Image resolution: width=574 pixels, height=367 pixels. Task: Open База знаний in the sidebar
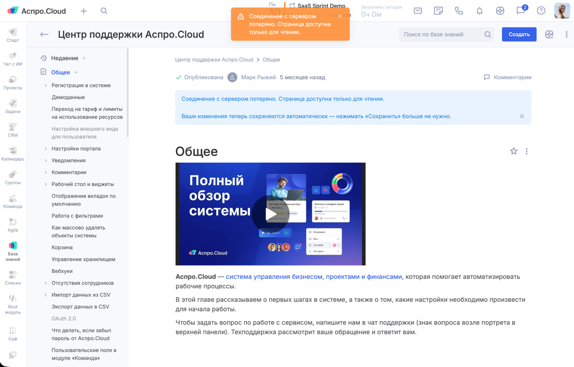pyautogui.click(x=13, y=252)
